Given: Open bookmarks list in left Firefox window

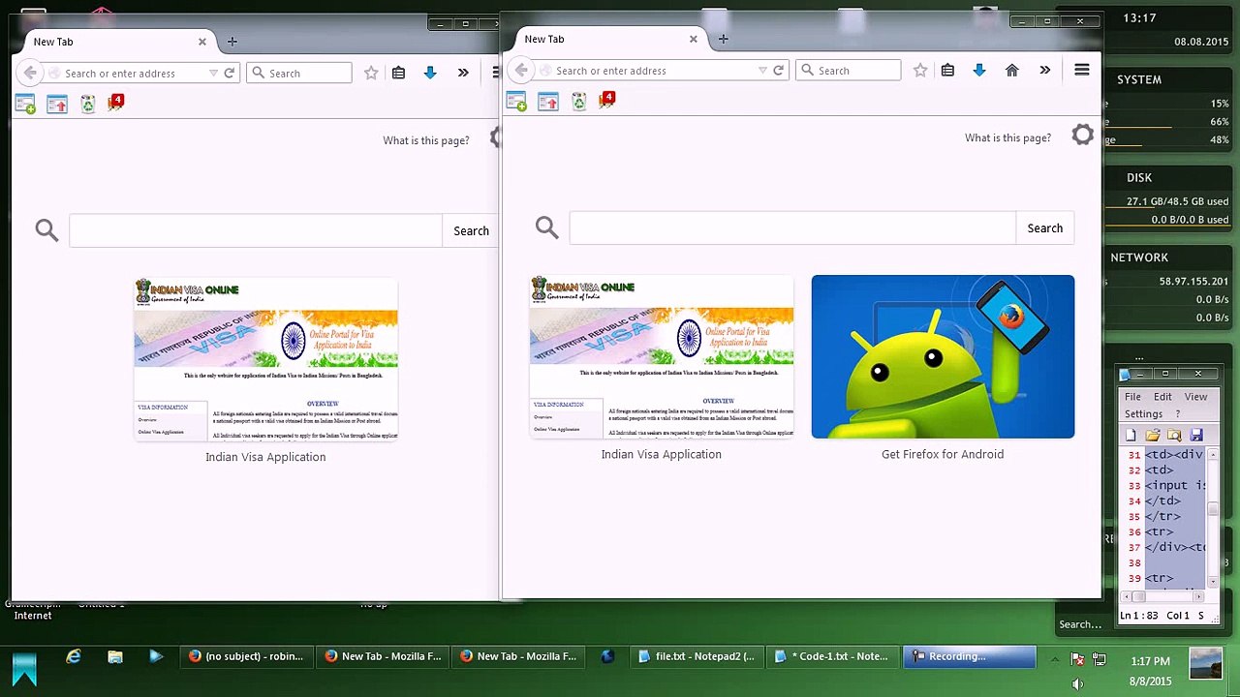Looking at the screenshot, I should 398,74.
